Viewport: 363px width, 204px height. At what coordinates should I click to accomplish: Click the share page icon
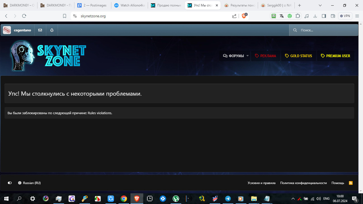tap(234, 16)
